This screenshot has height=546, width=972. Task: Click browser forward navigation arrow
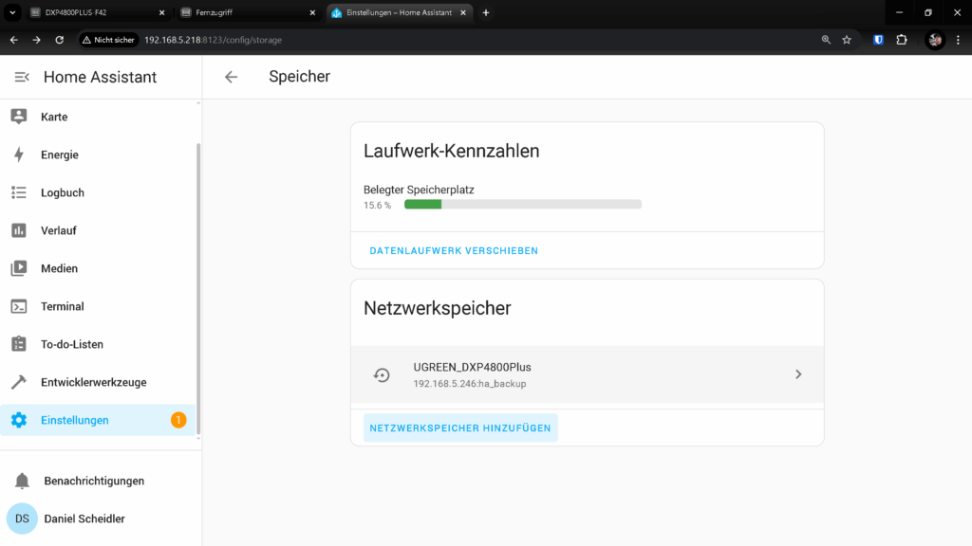(37, 40)
